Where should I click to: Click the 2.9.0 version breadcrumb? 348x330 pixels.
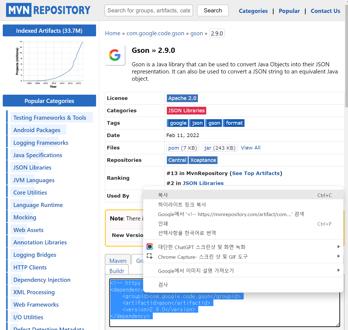tap(217, 33)
